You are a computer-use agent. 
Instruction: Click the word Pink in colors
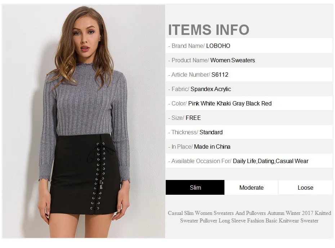click(193, 104)
